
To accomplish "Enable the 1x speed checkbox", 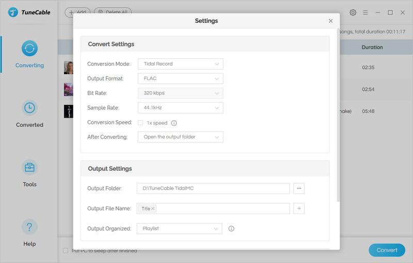I will (140, 123).
